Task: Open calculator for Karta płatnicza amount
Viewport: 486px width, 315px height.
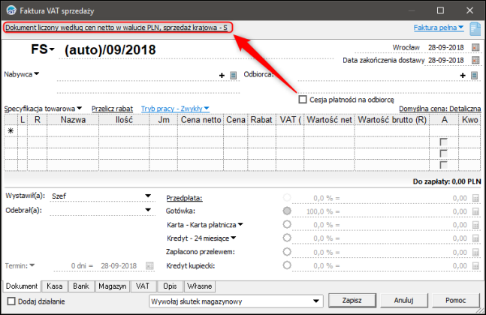Action: click(475, 225)
